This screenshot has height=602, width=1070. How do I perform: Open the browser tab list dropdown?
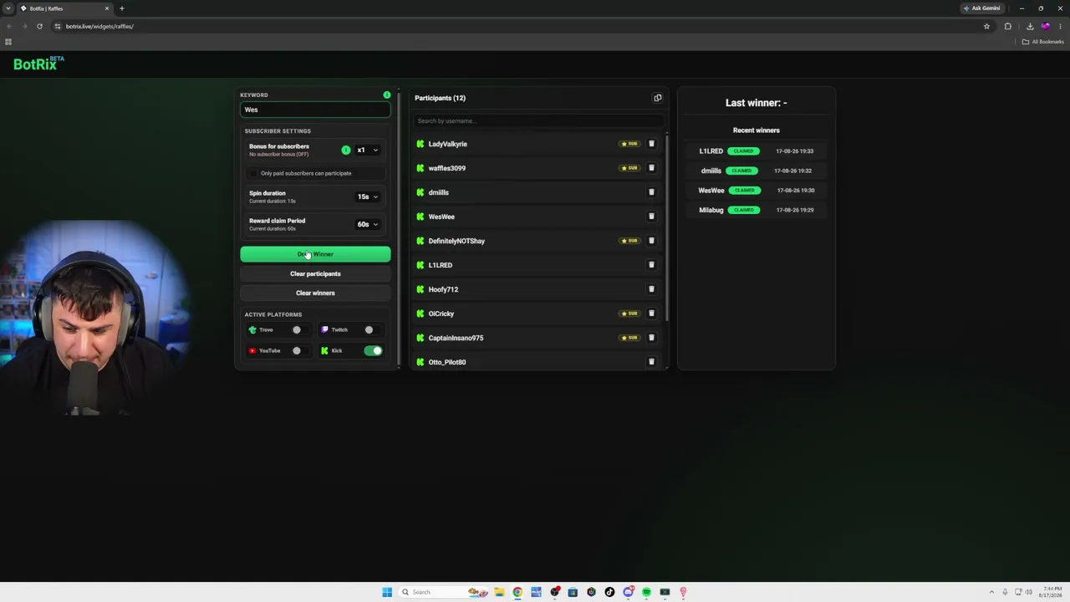(8, 8)
